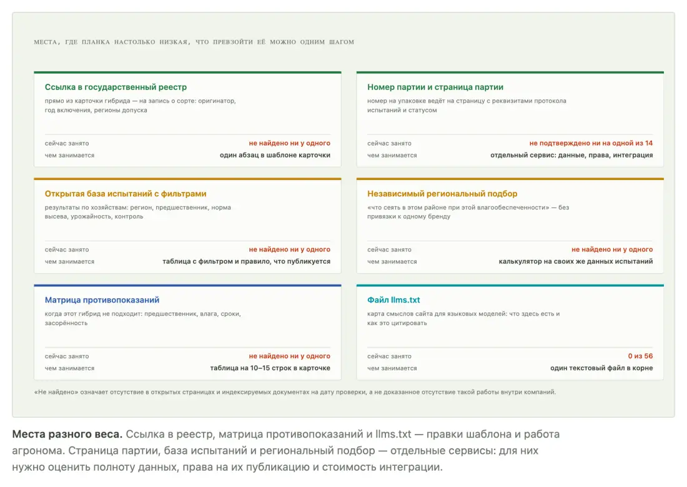Select the card title "Матрица противопоказаний"
This screenshot has height=487, width=687.
[x=102, y=299]
